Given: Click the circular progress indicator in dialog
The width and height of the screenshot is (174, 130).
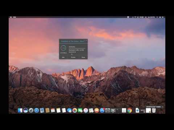Looking at the screenshot, I should click(63, 48).
